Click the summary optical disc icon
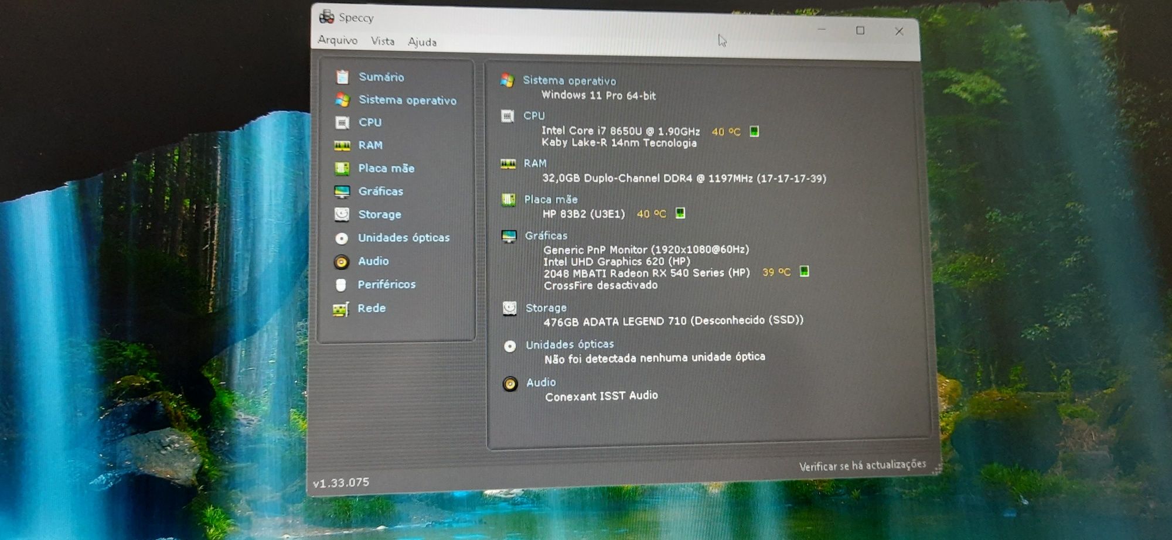 coord(510,346)
